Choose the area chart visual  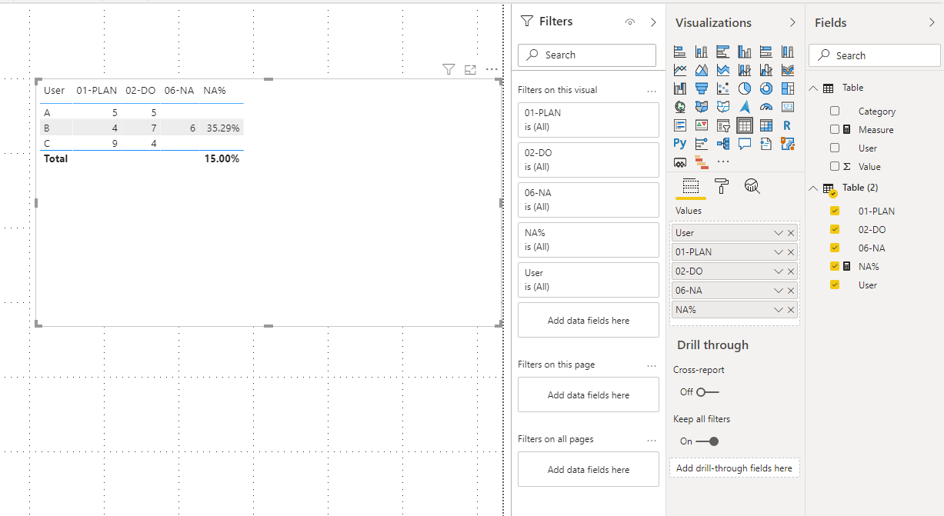[702, 70]
